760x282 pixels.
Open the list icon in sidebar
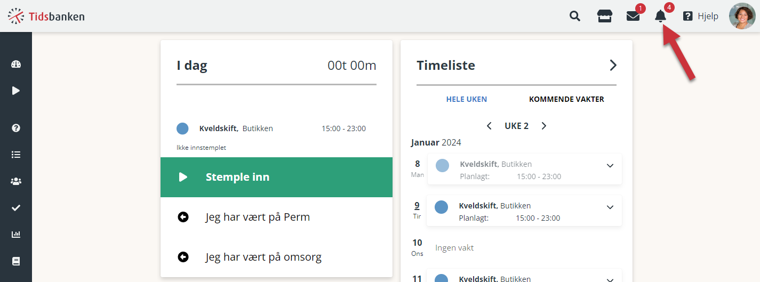(16, 155)
